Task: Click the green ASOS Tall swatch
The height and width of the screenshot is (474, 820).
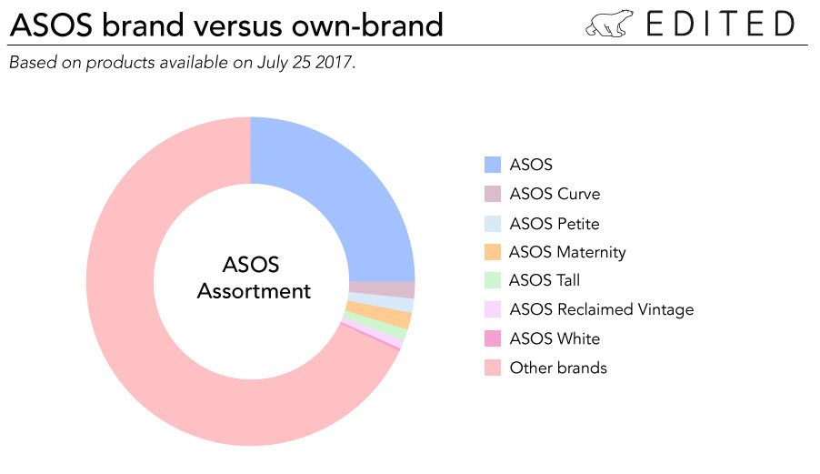Action: pos(493,280)
